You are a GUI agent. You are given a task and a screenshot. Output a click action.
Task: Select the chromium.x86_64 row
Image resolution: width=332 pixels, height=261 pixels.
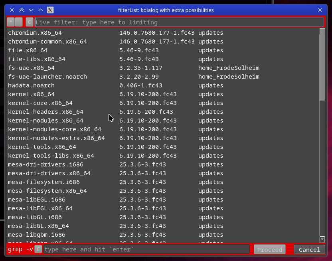(x=35, y=33)
